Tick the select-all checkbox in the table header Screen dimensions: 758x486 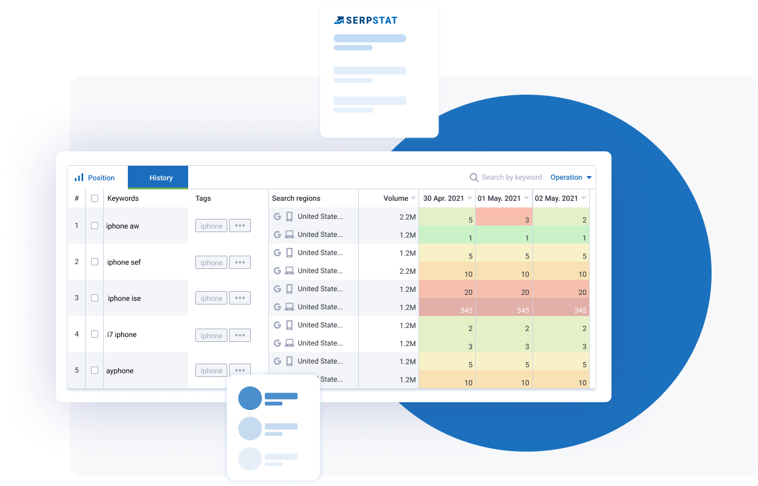click(x=95, y=198)
